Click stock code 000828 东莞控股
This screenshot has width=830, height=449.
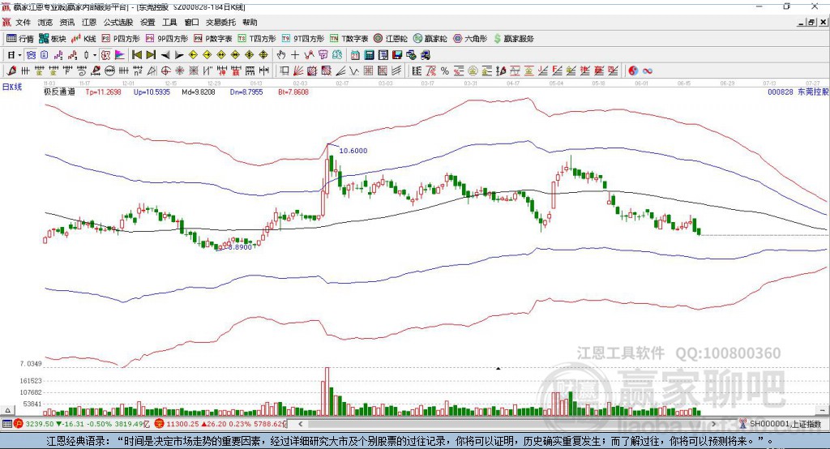798,92
